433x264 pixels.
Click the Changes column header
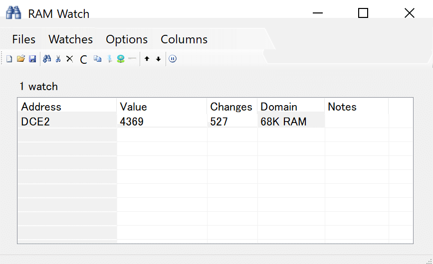tap(232, 107)
